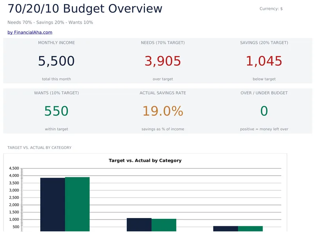This screenshot has width=316, height=235.
Task: Click the tallest dark navy target bar
Action: tap(53, 204)
